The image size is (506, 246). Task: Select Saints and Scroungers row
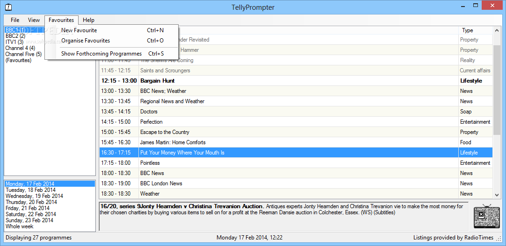tap(296, 70)
